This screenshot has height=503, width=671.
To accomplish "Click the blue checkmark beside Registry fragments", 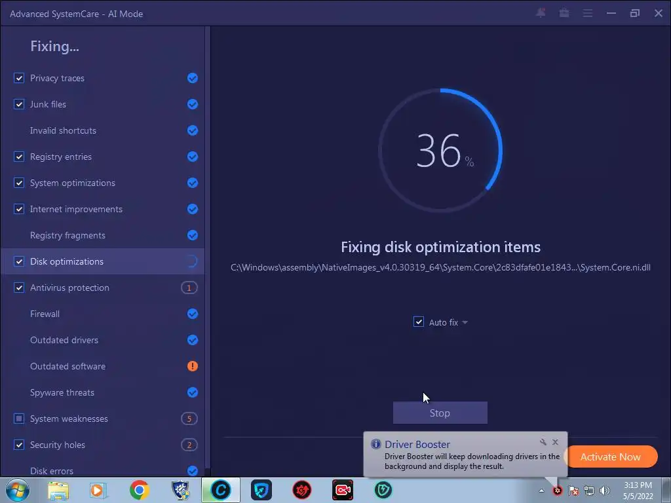I will (193, 235).
